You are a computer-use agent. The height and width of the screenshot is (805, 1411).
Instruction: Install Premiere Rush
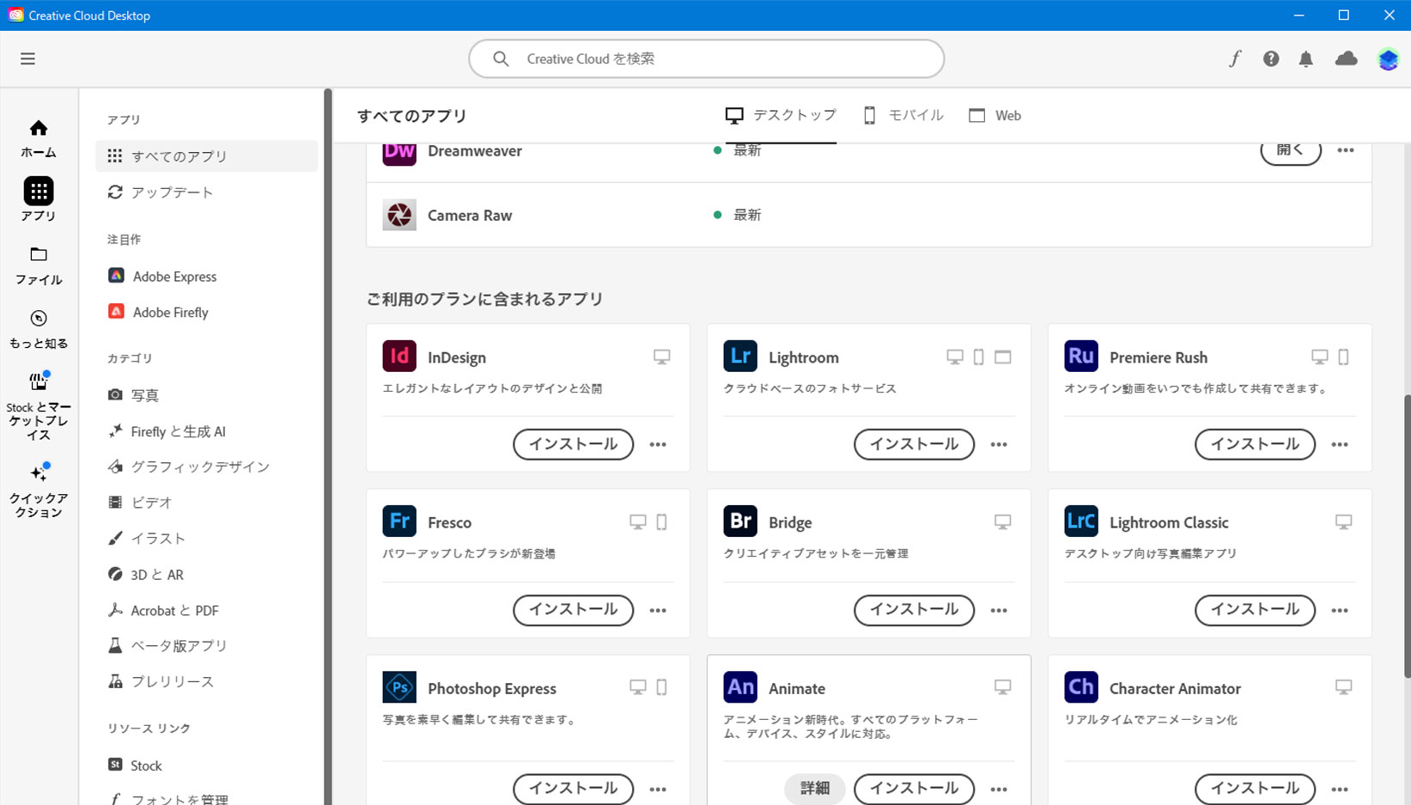[x=1255, y=444]
